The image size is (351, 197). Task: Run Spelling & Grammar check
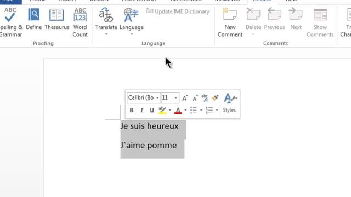click(x=10, y=22)
